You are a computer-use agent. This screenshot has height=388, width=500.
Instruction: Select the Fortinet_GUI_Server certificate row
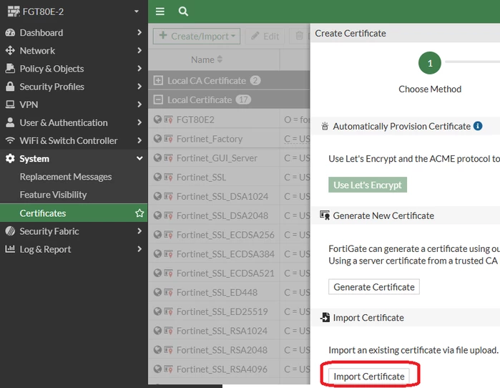tap(229, 158)
